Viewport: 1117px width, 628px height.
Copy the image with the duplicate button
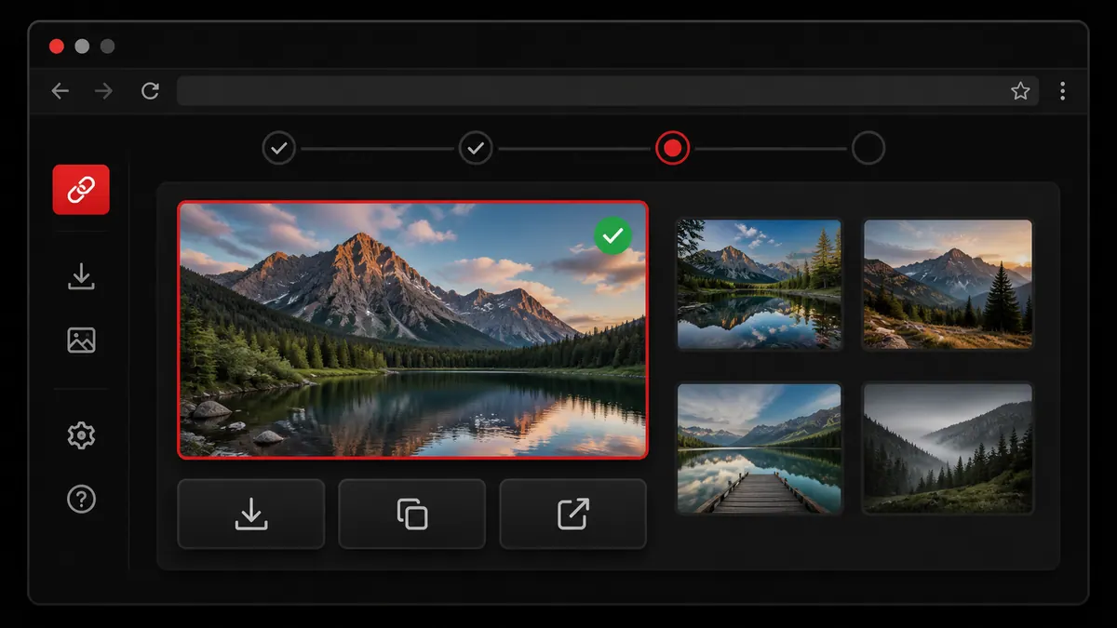click(412, 514)
